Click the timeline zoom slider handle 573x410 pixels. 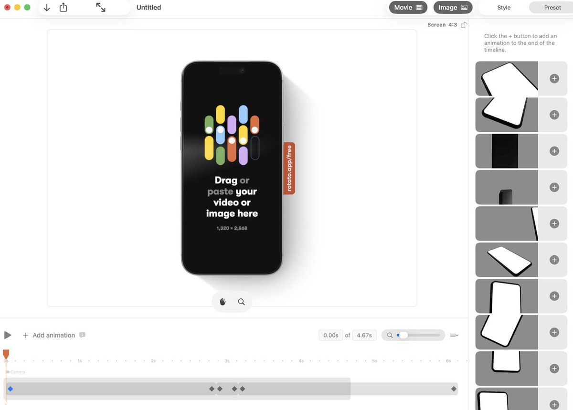[403, 336]
